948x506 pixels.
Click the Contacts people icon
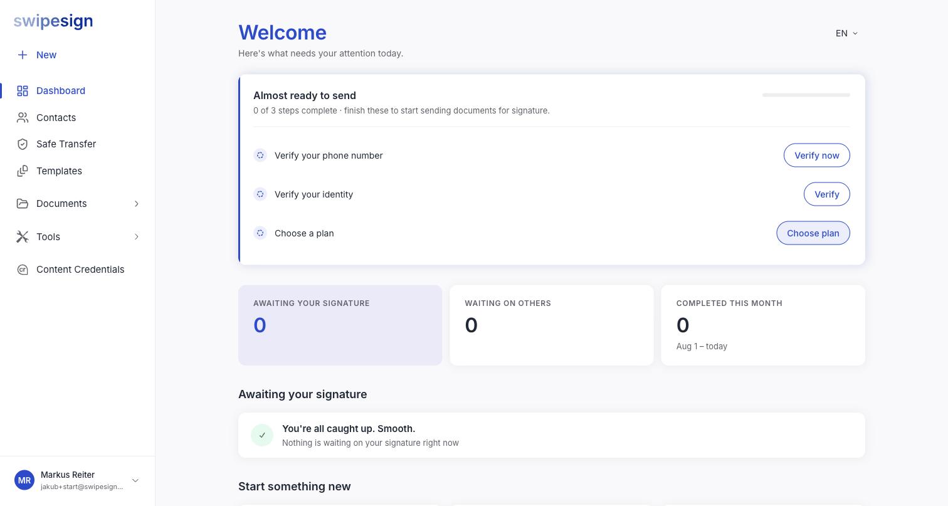click(23, 118)
